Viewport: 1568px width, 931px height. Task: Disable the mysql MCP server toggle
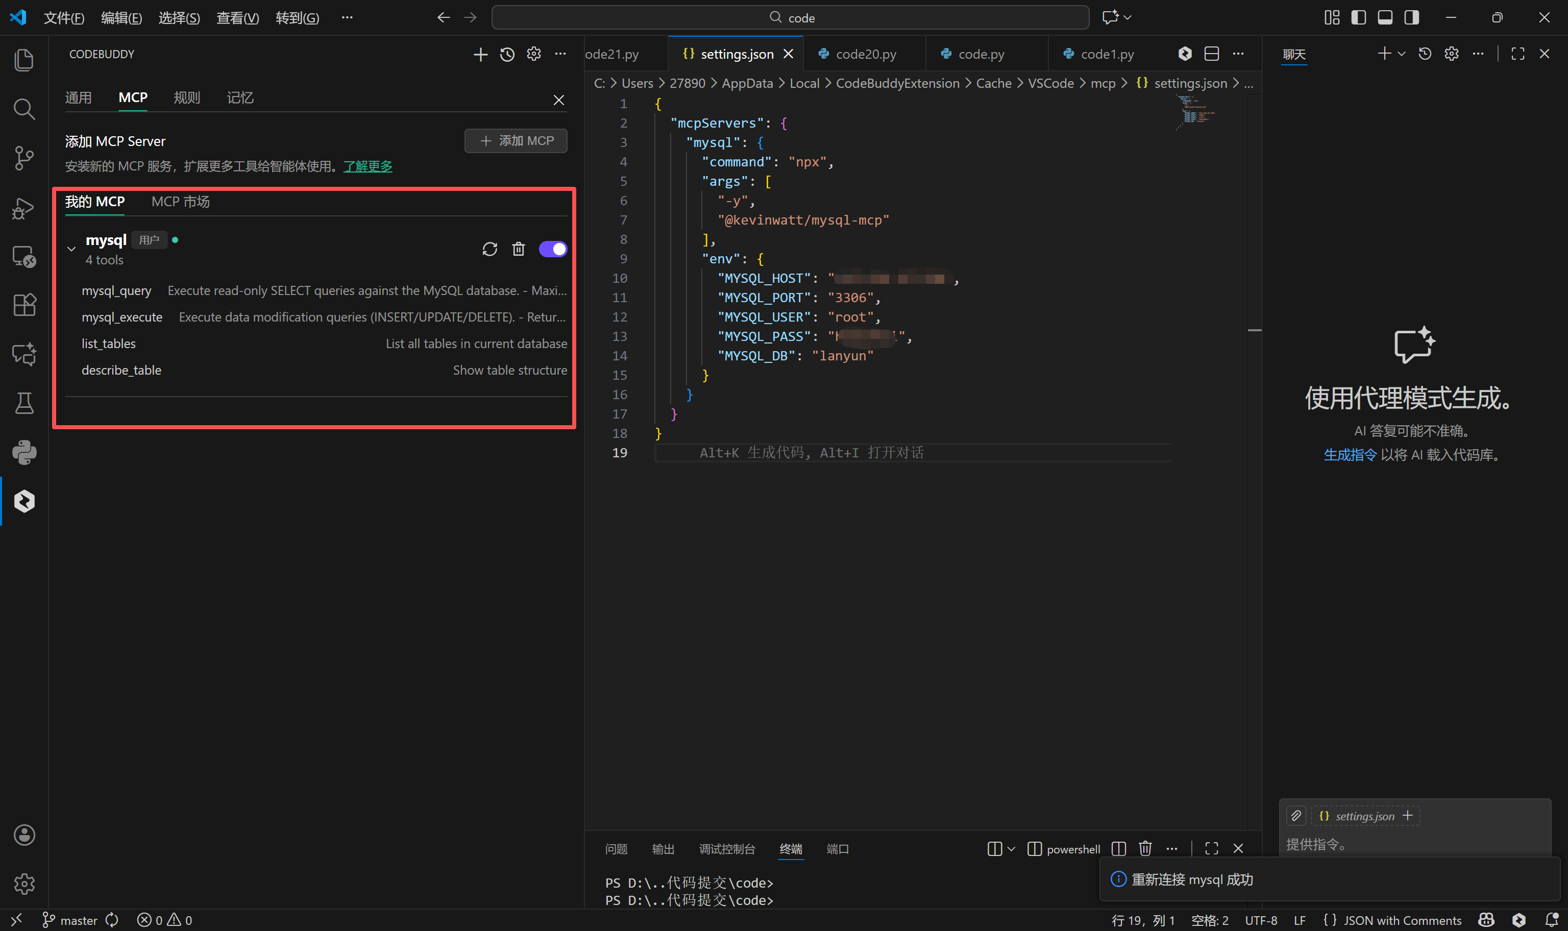[553, 249]
